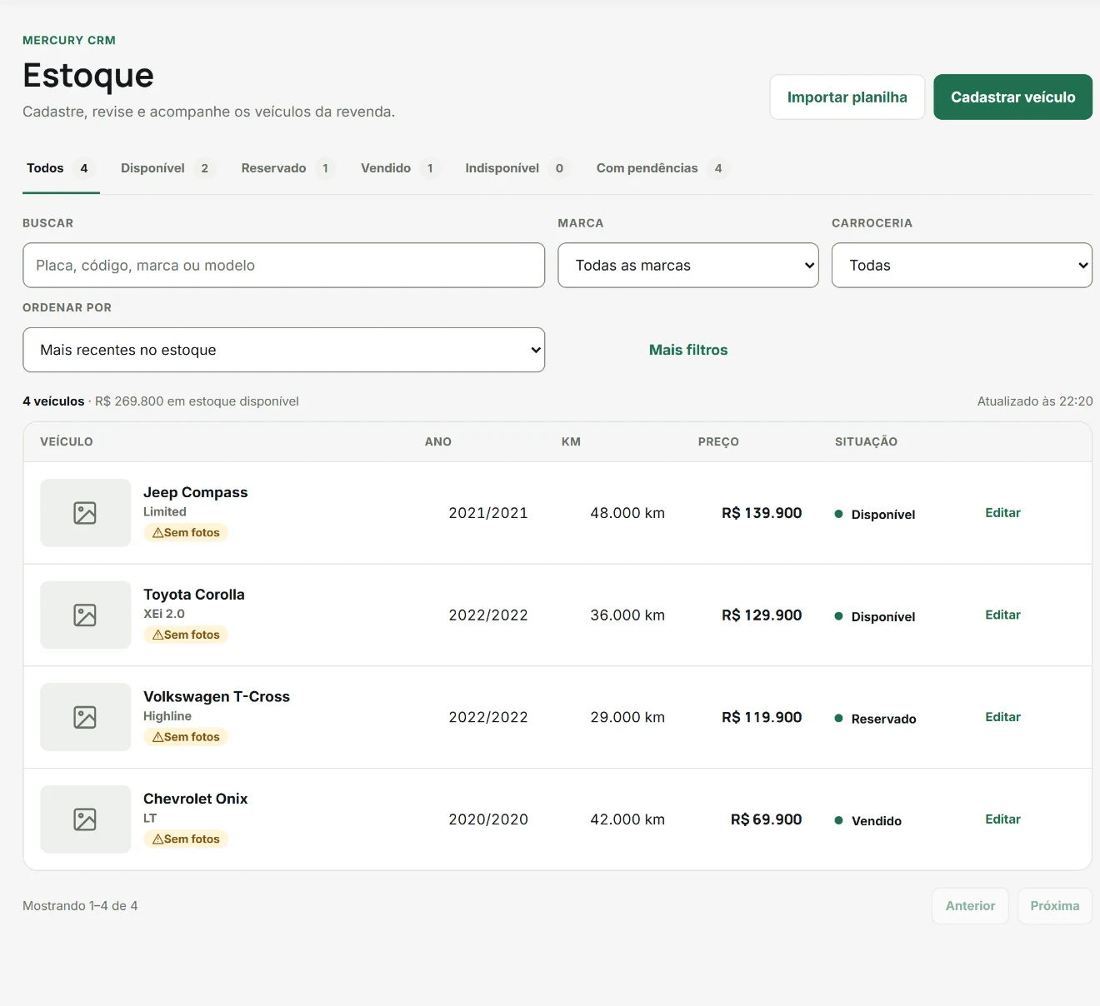Edit the Jeep Compass entry

click(x=1002, y=513)
